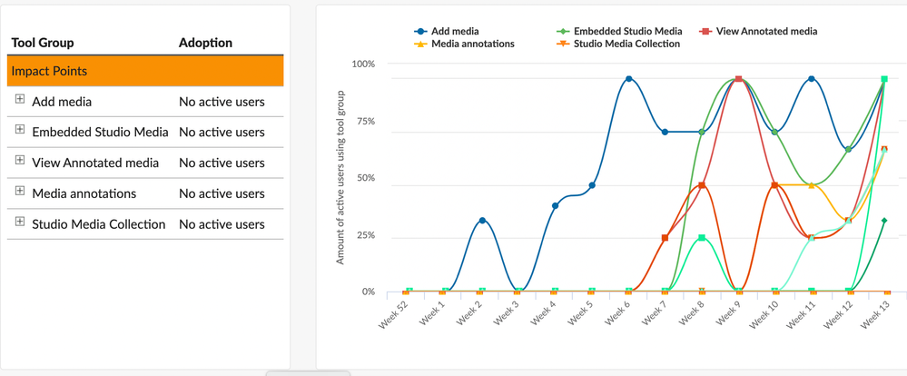
Task: Click Add media data point at Week 2
Action: point(482,221)
